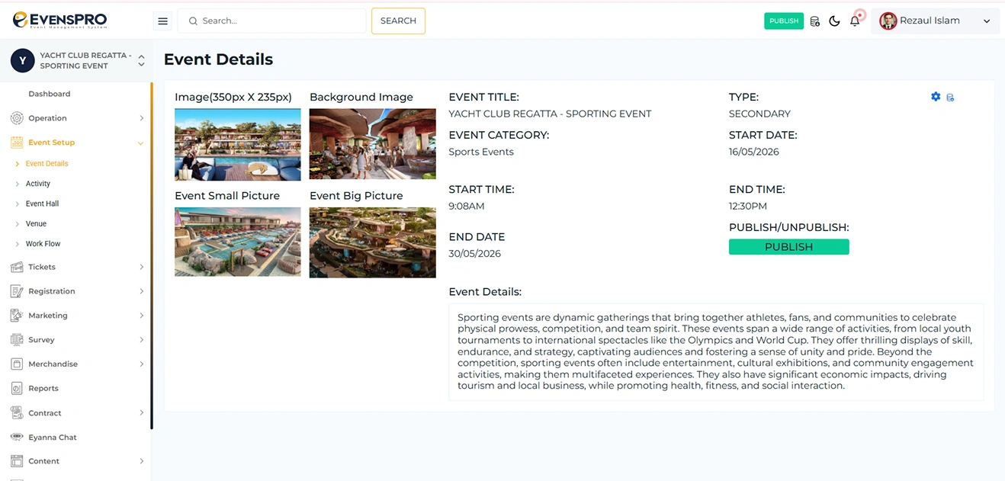Toggle dark mode moon icon
Viewport: 1005px width, 481px height.
[x=834, y=21]
